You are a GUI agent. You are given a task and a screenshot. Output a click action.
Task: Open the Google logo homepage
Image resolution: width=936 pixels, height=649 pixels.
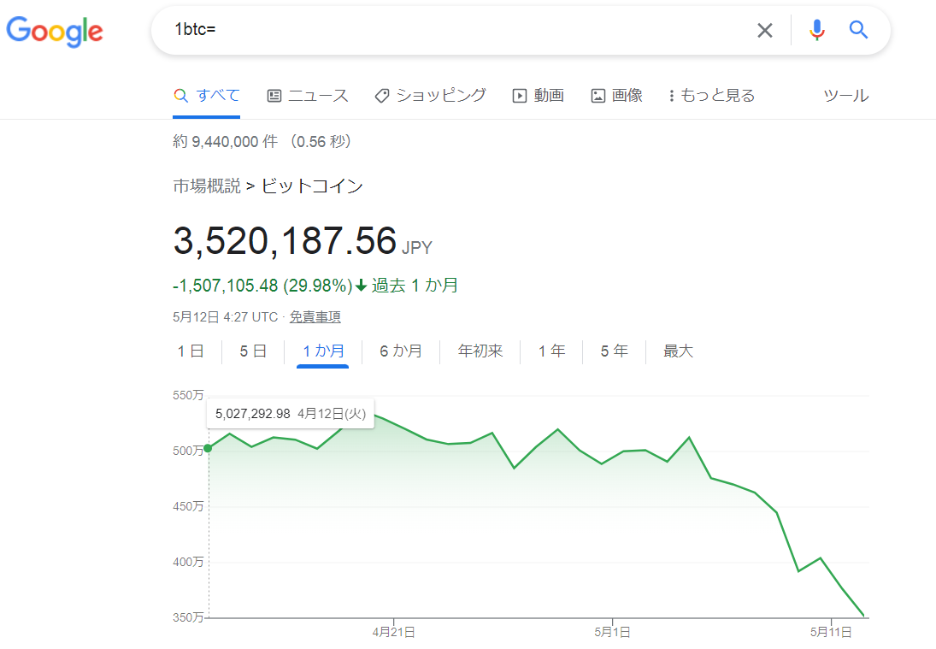(55, 31)
